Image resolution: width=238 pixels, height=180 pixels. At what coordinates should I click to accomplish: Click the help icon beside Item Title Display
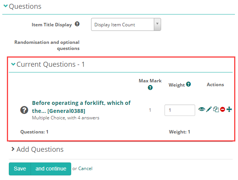pyautogui.click(x=77, y=24)
